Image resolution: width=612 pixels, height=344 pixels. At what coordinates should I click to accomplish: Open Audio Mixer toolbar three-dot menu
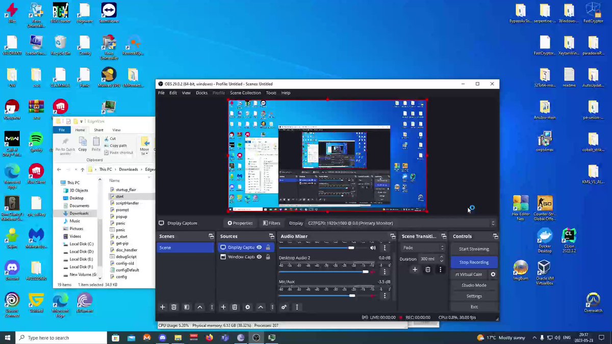click(297, 307)
